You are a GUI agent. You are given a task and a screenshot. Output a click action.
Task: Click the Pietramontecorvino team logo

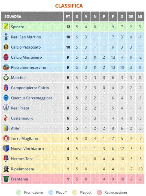click(x=6, y=67)
